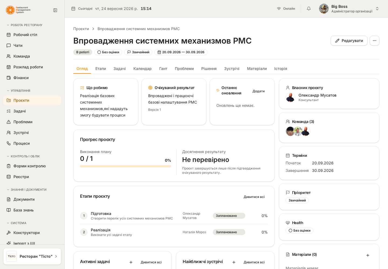Open Розклад роботи in the sidebar
This screenshot has width=388, height=269.
coord(32,67)
